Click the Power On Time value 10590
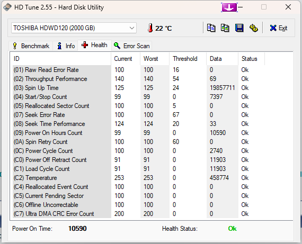 click(77, 229)
